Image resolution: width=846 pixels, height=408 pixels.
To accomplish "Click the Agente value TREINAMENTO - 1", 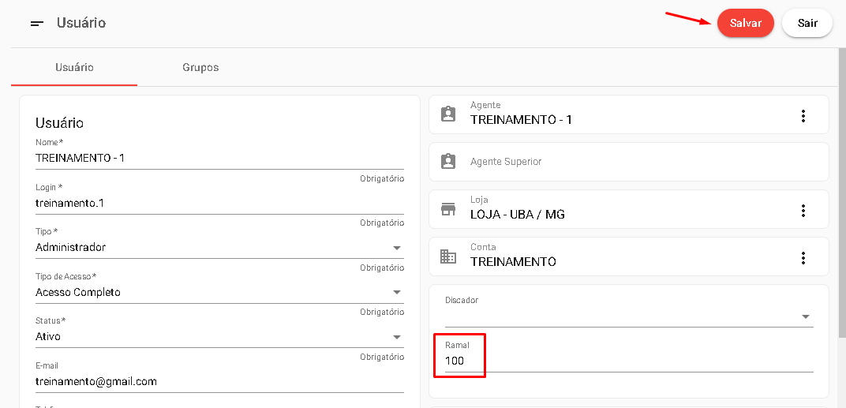I will tap(521, 120).
